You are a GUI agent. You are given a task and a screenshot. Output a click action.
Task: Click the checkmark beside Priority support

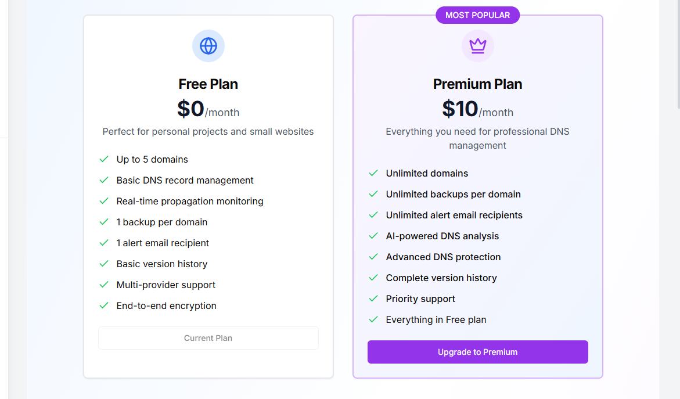(373, 299)
